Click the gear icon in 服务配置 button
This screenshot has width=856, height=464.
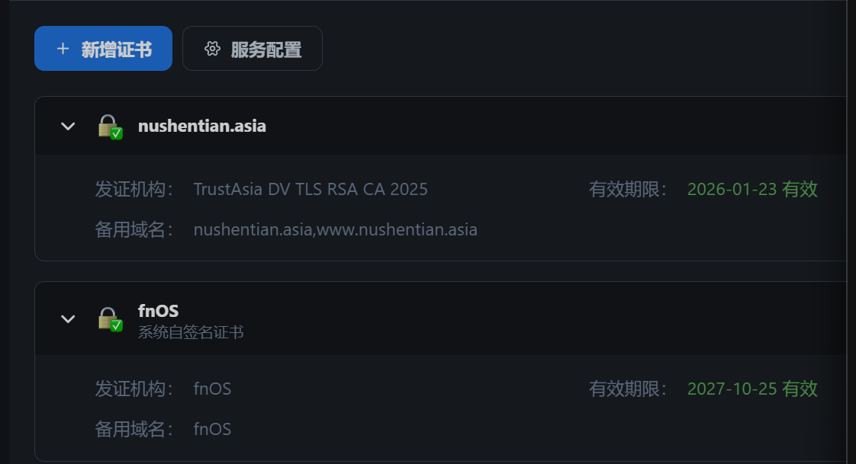click(x=212, y=49)
